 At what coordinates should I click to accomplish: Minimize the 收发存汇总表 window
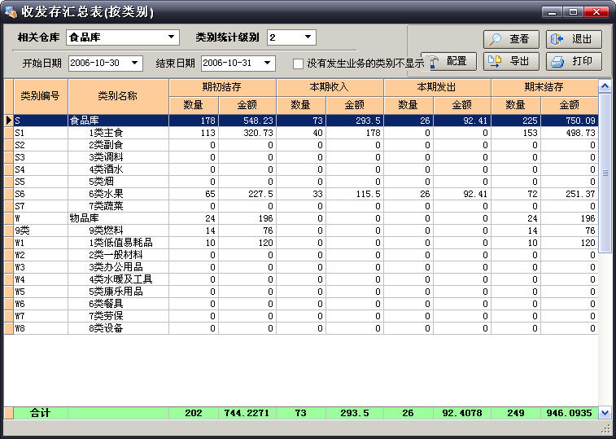[552, 12]
